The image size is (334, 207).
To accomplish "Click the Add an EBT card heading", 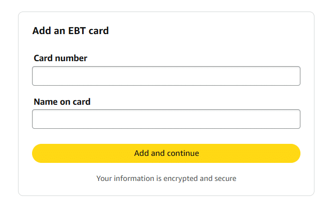I will (71, 31).
